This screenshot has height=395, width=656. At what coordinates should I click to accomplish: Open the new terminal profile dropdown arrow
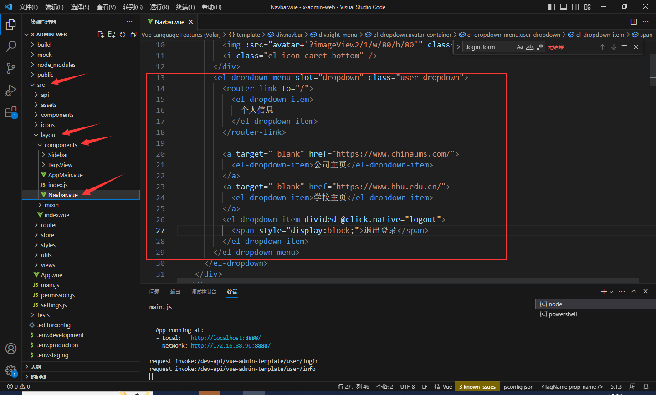611,292
